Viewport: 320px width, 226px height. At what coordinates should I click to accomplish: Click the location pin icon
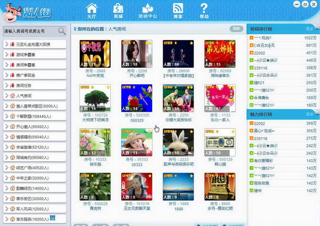(75, 29)
